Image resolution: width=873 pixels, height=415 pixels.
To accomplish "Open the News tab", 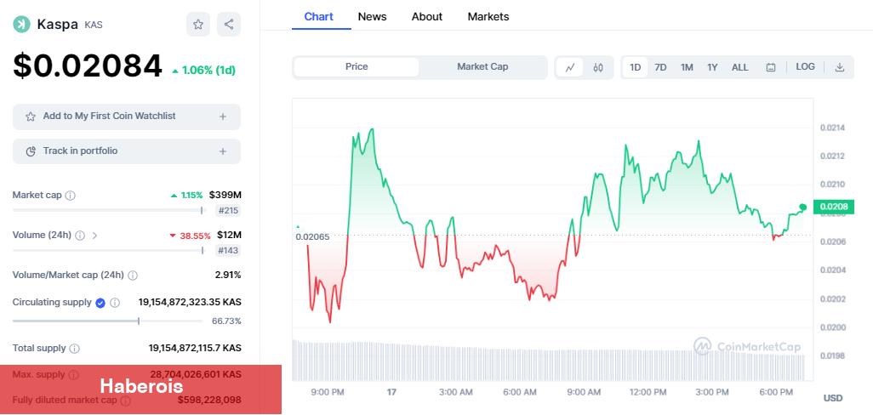I will 372,17.
